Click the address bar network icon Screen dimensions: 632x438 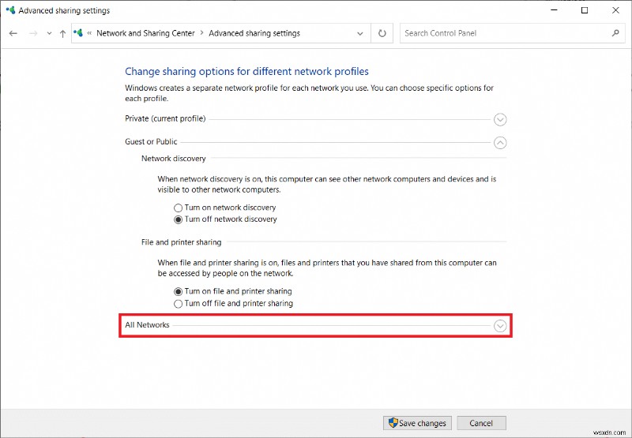78,33
